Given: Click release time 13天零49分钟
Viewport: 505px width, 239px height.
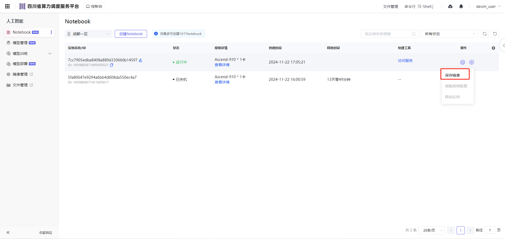Looking at the screenshot, I should 339,79.
